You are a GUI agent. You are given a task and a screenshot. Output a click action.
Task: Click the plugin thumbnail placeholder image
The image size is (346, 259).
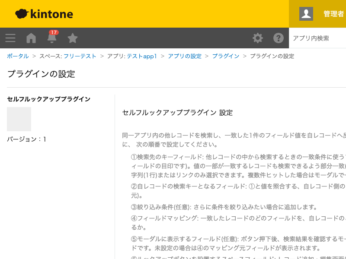tap(19, 119)
